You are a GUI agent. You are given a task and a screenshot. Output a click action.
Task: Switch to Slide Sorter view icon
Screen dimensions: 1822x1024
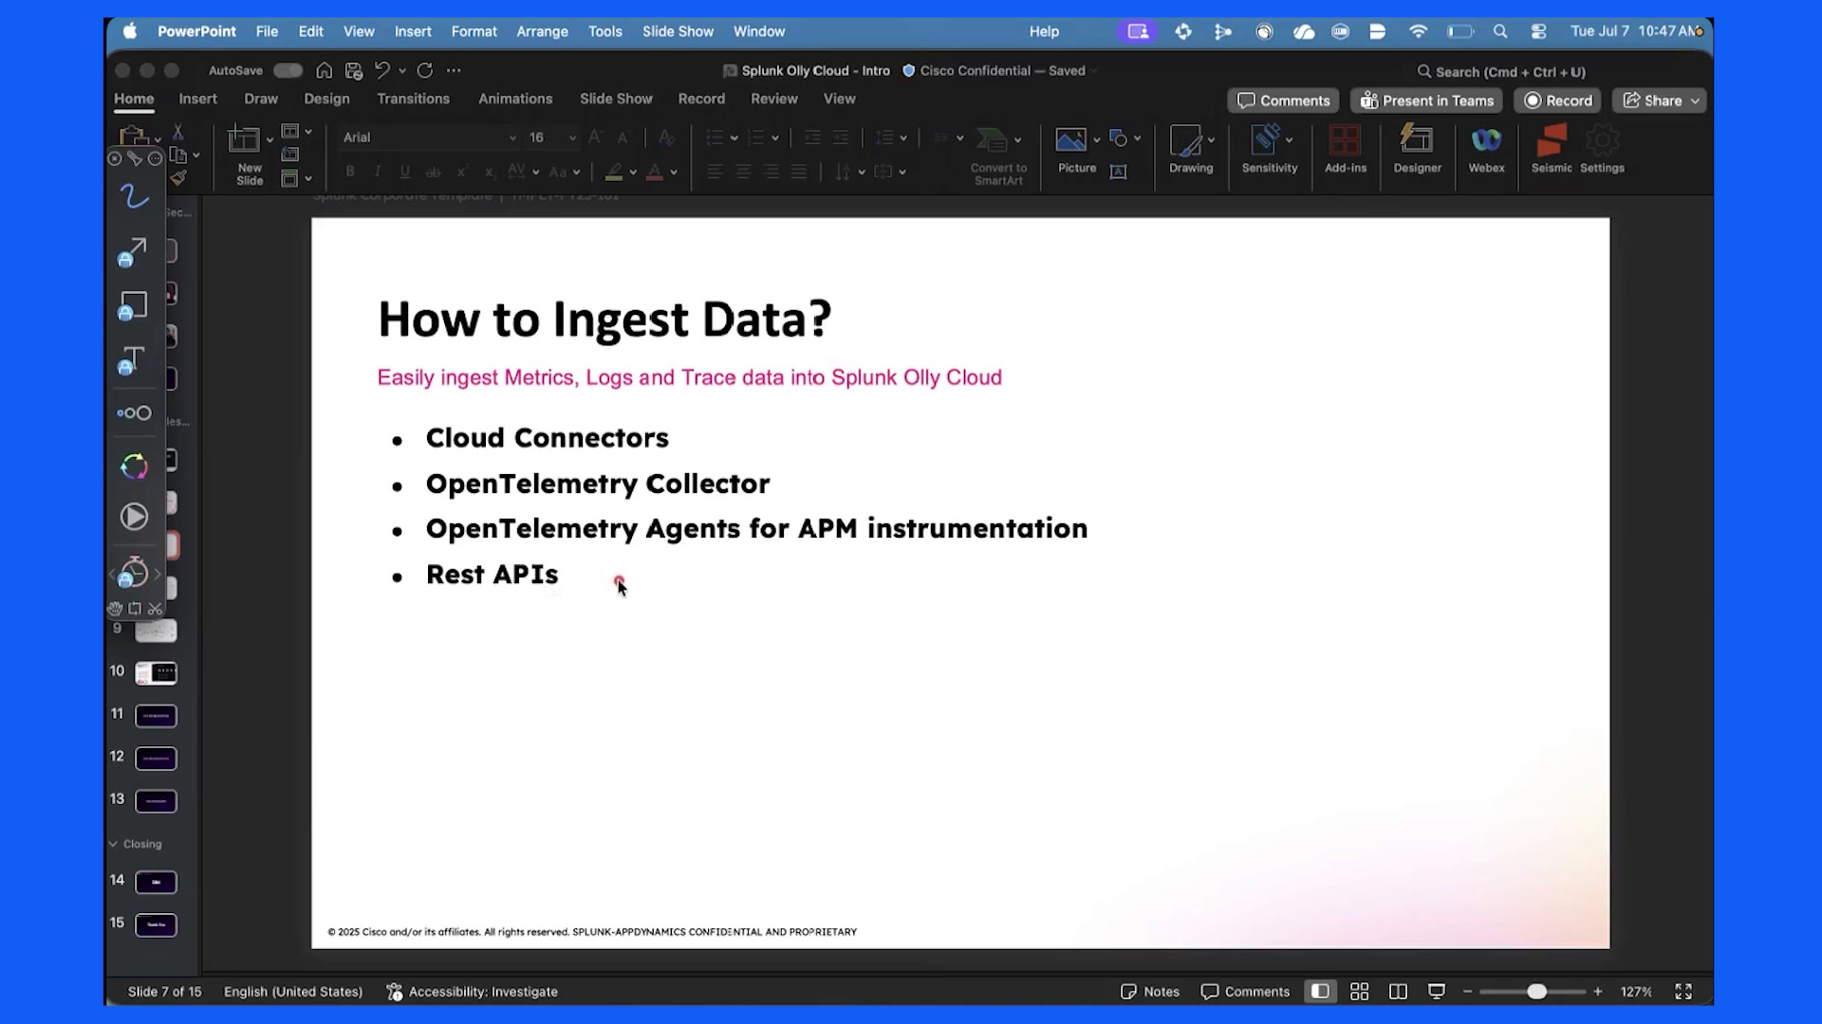coord(1359,992)
